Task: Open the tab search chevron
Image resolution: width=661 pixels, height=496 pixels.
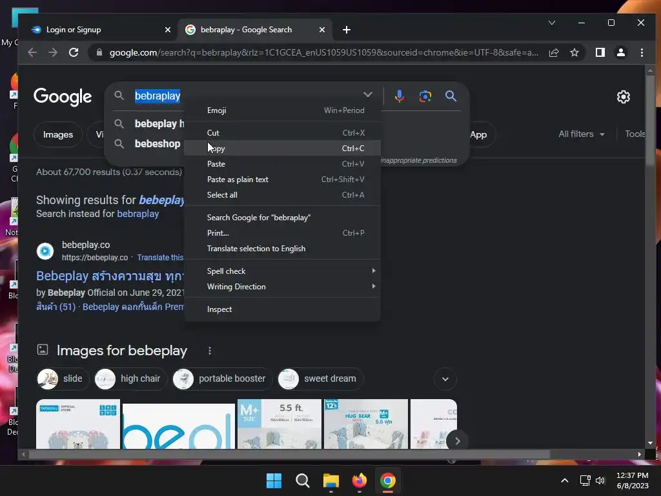Action: point(551,23)
